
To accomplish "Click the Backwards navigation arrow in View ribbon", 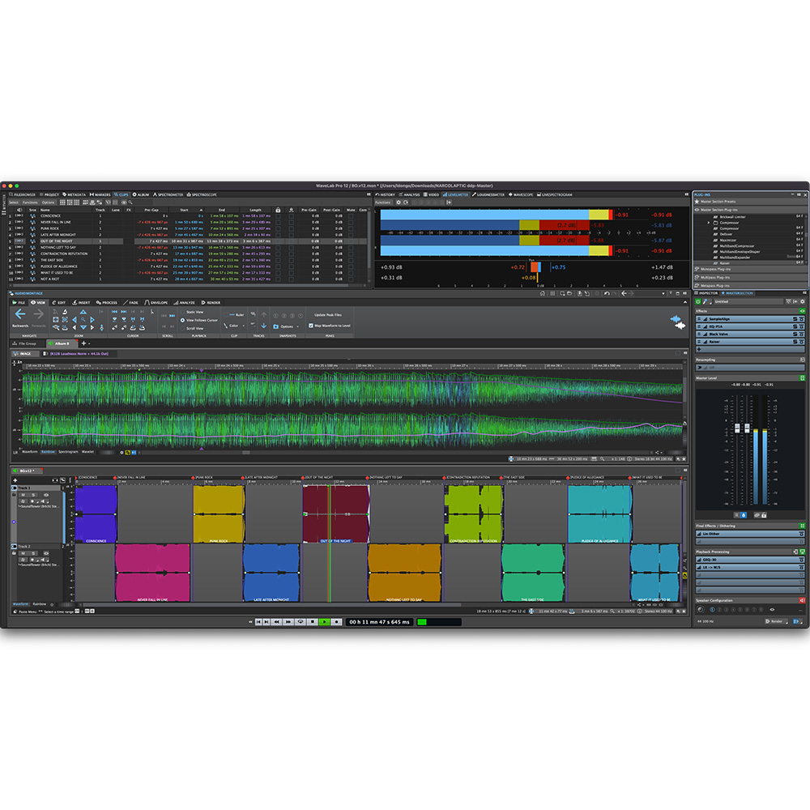I will click(x=19, y=313).
